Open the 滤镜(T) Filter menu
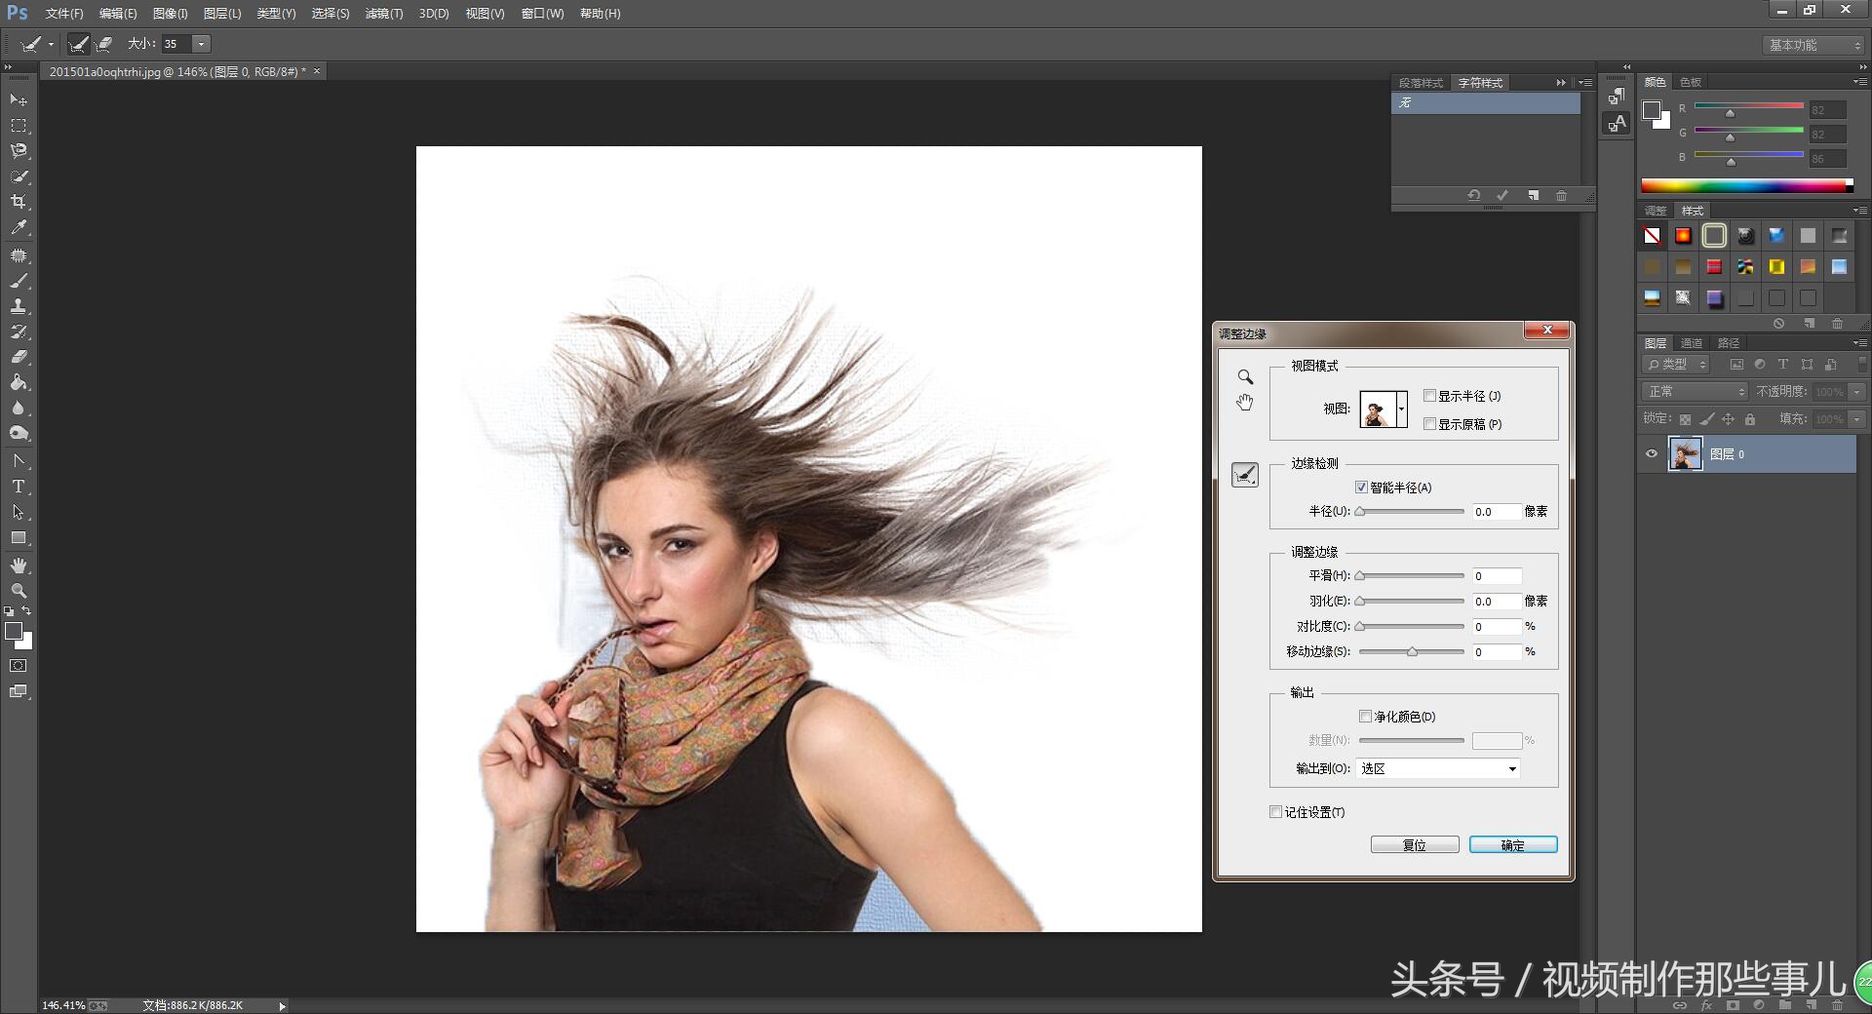This screenshot has height=1014, width=1872. [383, 14]
